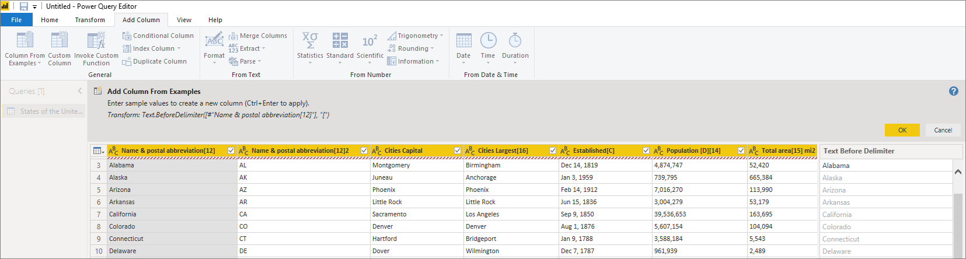Image resolution: width=966 pixels, height=259 pixels.
Task: Open the help question mark icon
Action: point(954,91)
